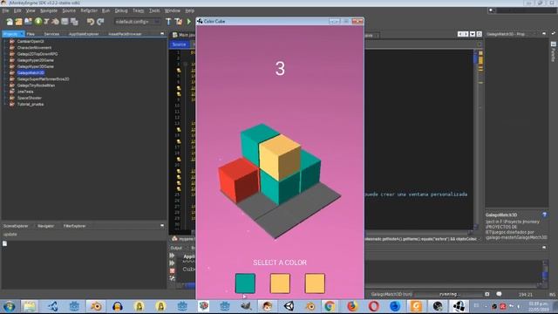Select the Tutorial_prueba project
This screenshot has height=314, width=558.
31,105
